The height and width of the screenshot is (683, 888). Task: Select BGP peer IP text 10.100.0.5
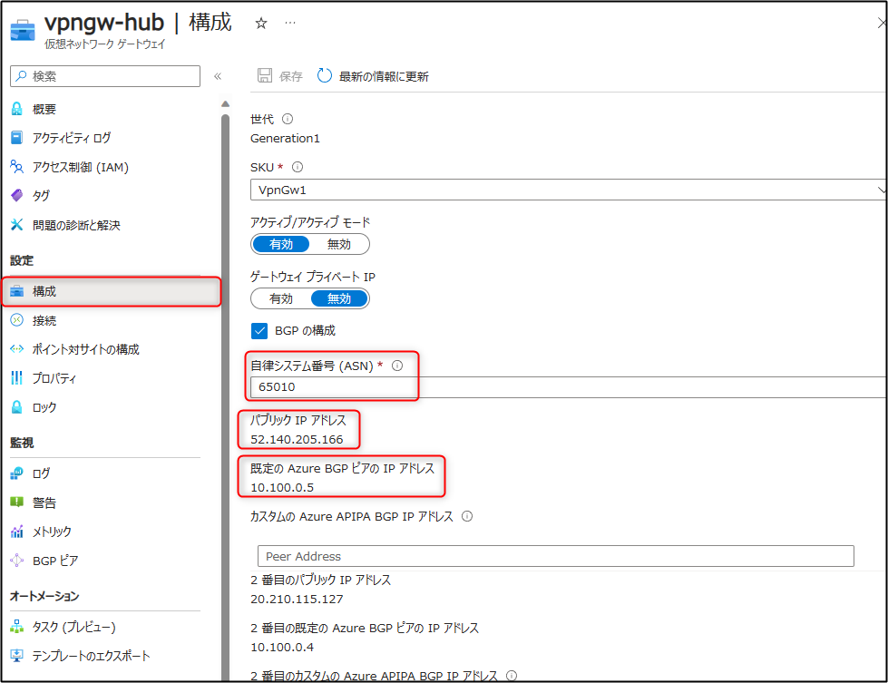(282, 488)
